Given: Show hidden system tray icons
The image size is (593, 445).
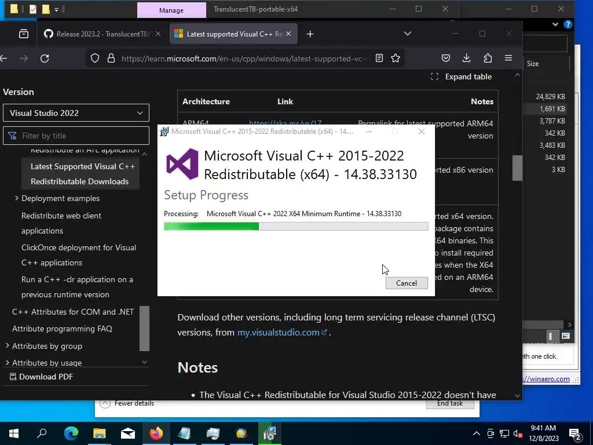Looking at the screenshot, I should [x=477, y=433].
